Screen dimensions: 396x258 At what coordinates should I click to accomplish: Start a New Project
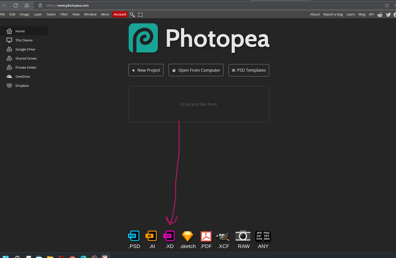click(x=146, y=70)
